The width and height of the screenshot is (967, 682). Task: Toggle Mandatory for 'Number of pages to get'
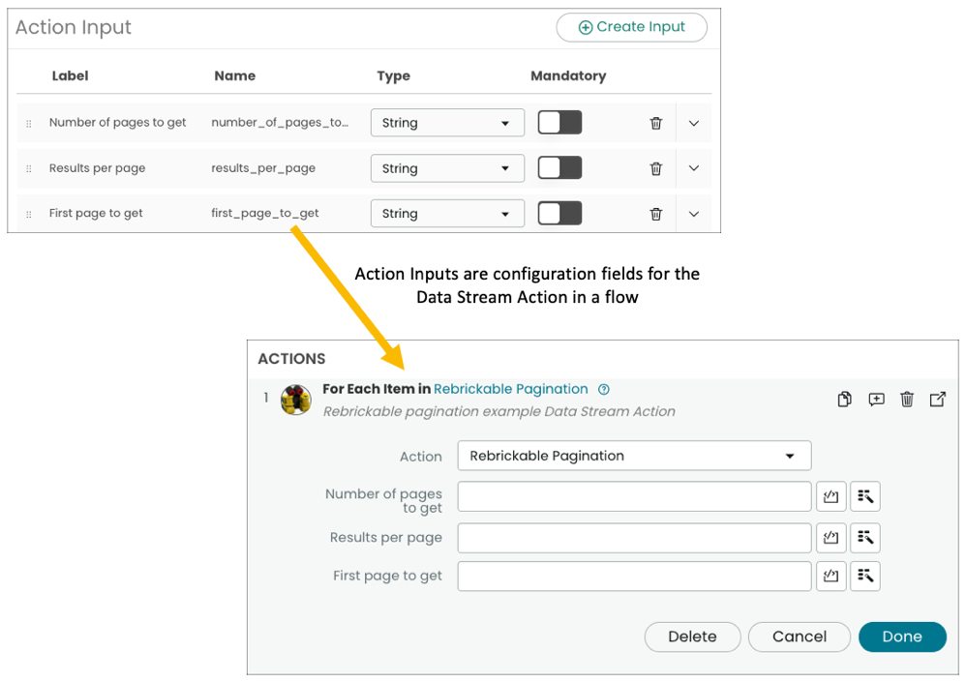point(559,123)
